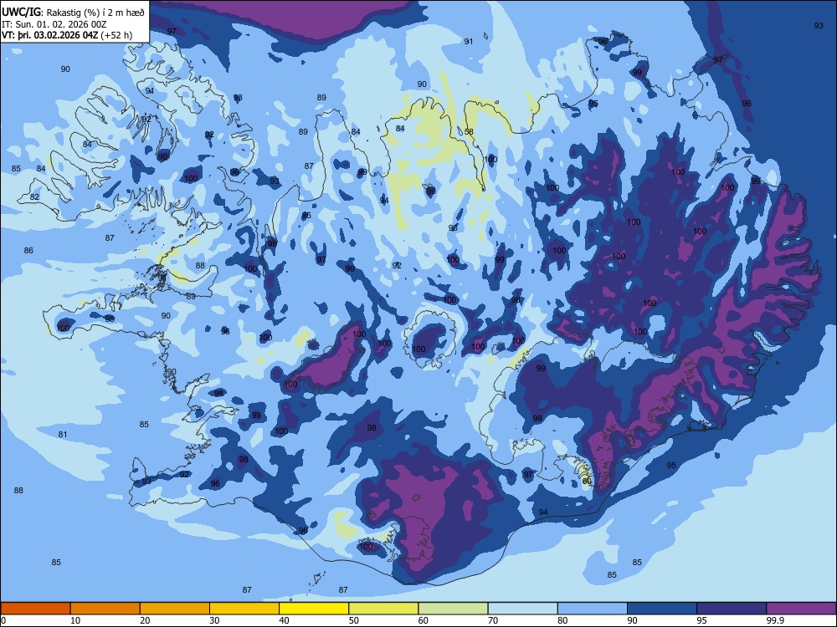Image resolution: width=837 pixels, height=627 pixels.
Task: Click the '80' tick label in the legend
Action: click(x=562, y=620)
